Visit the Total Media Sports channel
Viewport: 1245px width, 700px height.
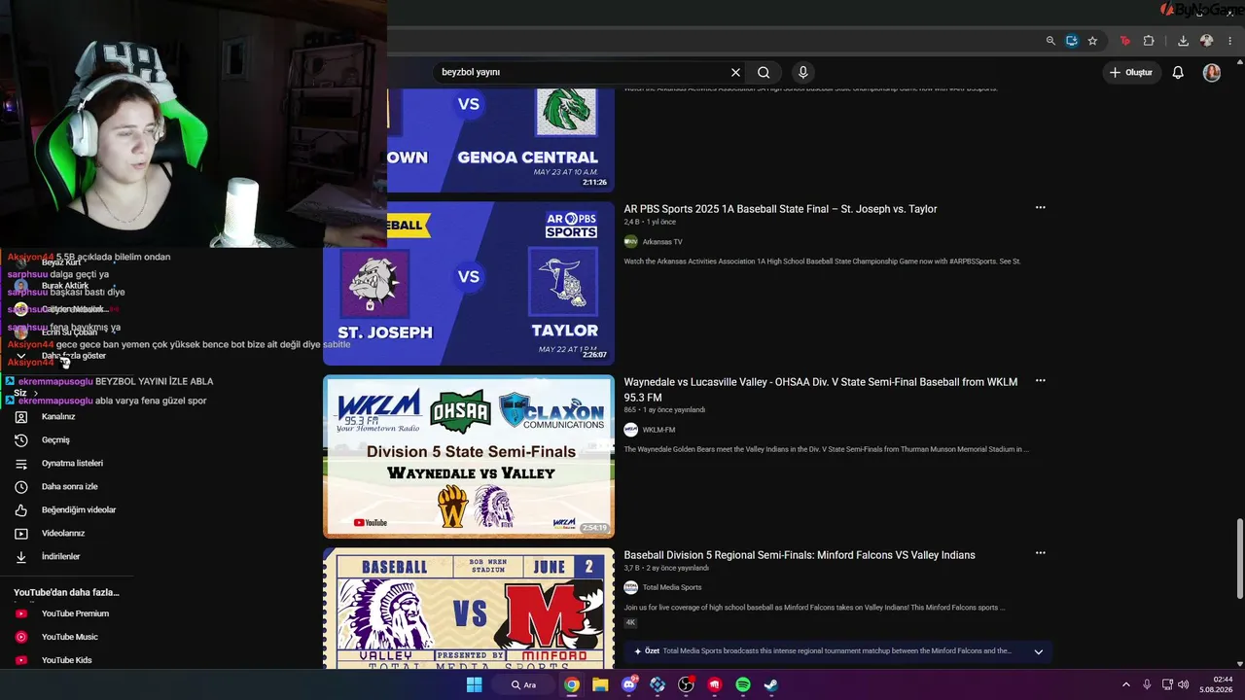pos(672,587)
